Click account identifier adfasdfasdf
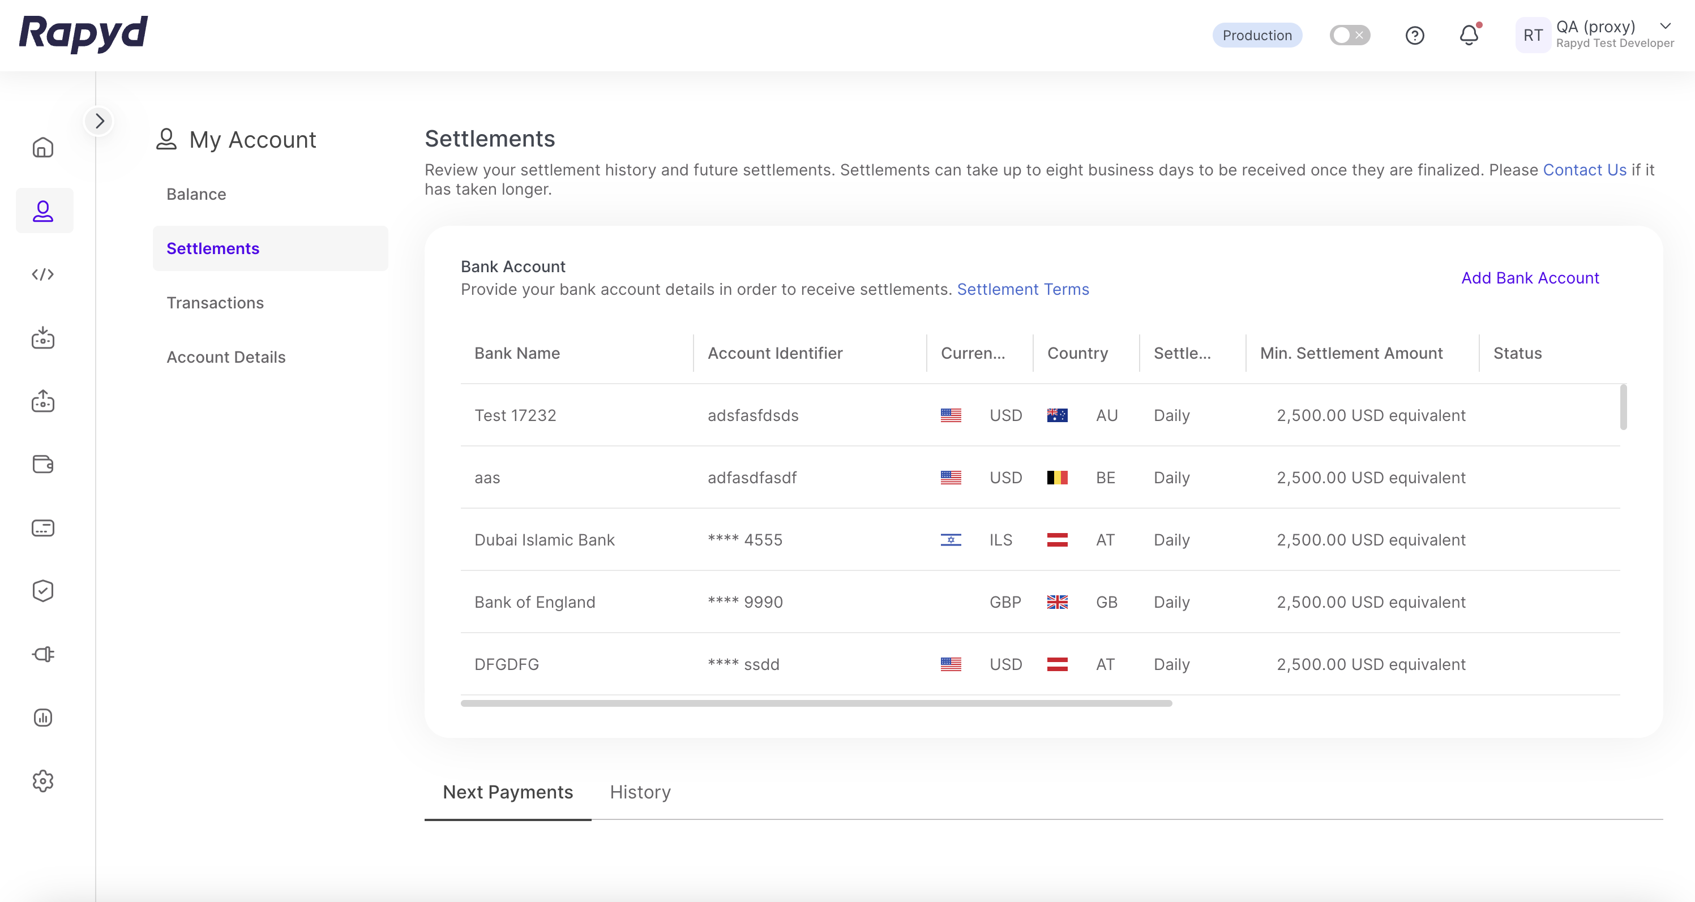Screen dimensions: 1695x902 coord(752,478)
